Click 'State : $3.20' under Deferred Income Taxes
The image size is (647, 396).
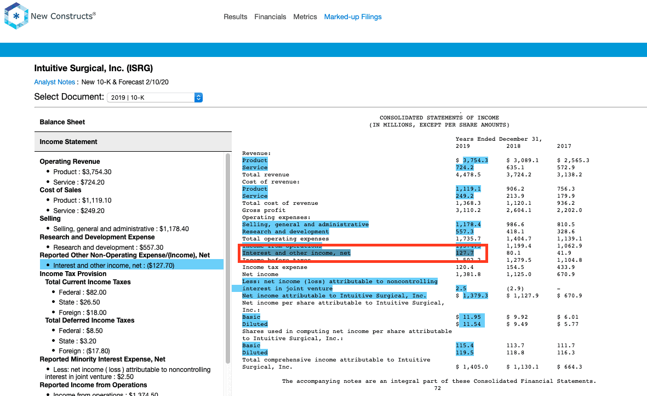tap(78, 341)
